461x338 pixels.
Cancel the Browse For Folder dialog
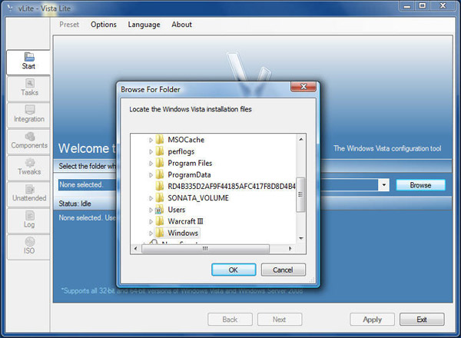point(283,270)
